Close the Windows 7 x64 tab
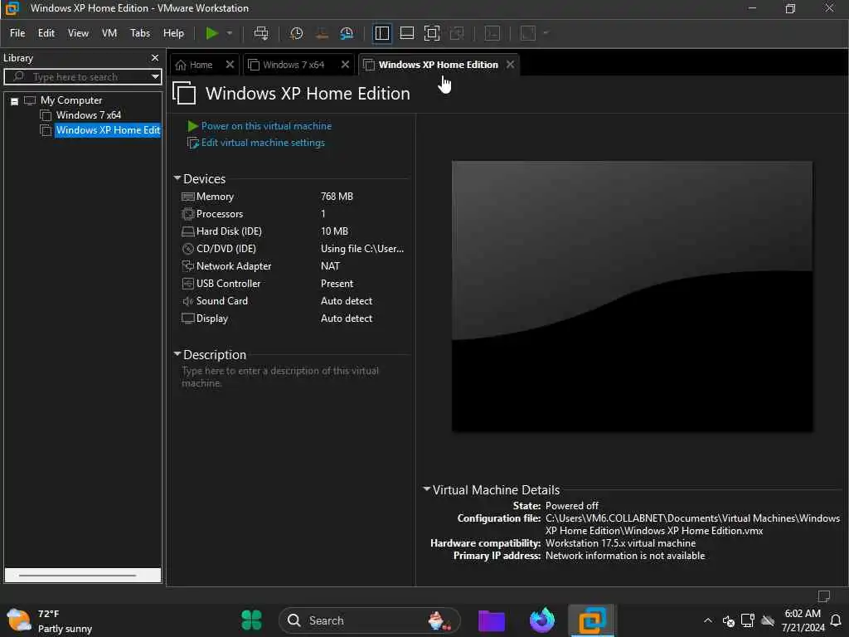This screenshot has height=637, width=849. tap(345, 65)
